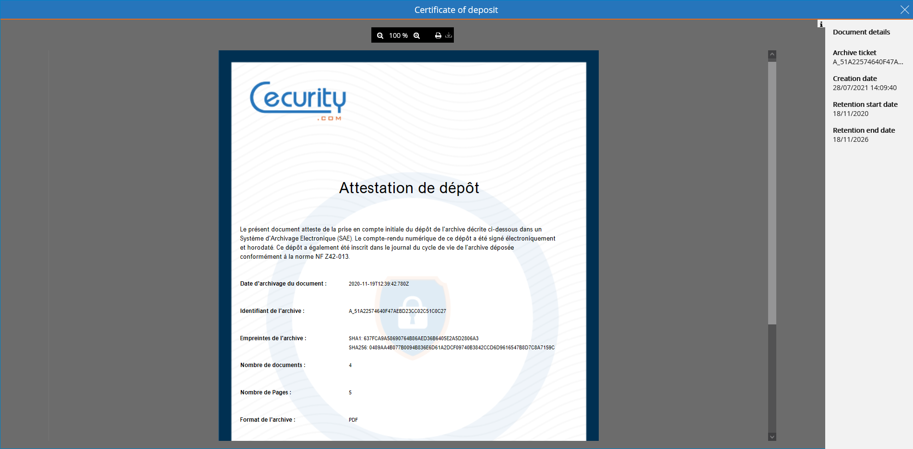Reveal the truncated Archive ticket value

(867, 61)
